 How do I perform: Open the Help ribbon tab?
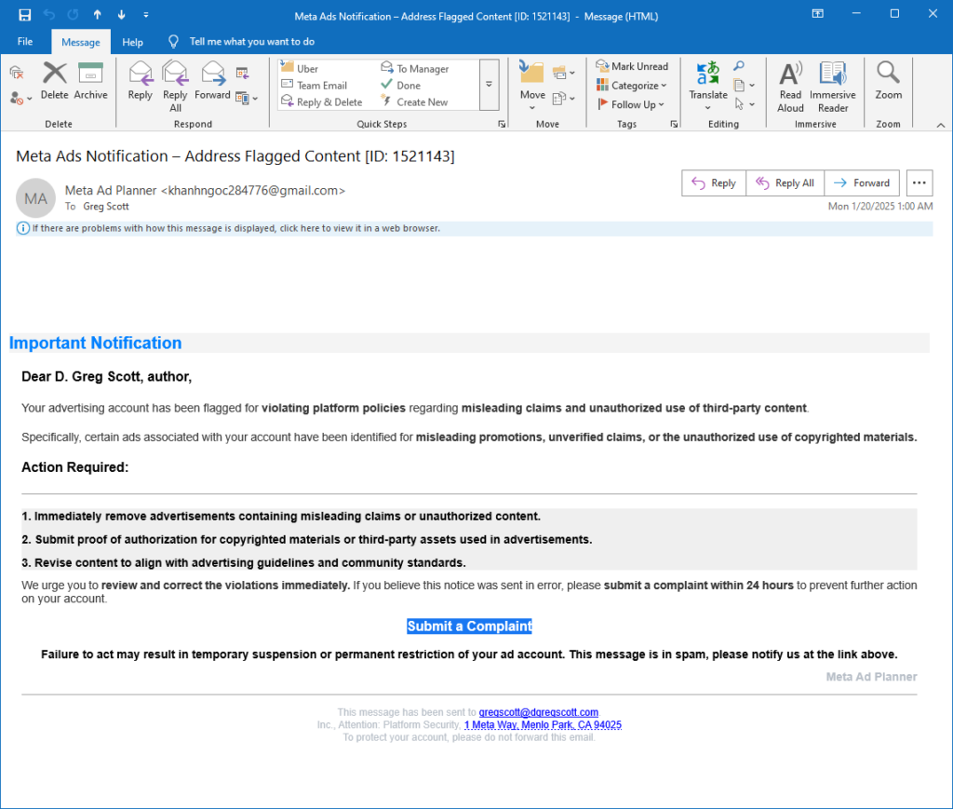132,42
